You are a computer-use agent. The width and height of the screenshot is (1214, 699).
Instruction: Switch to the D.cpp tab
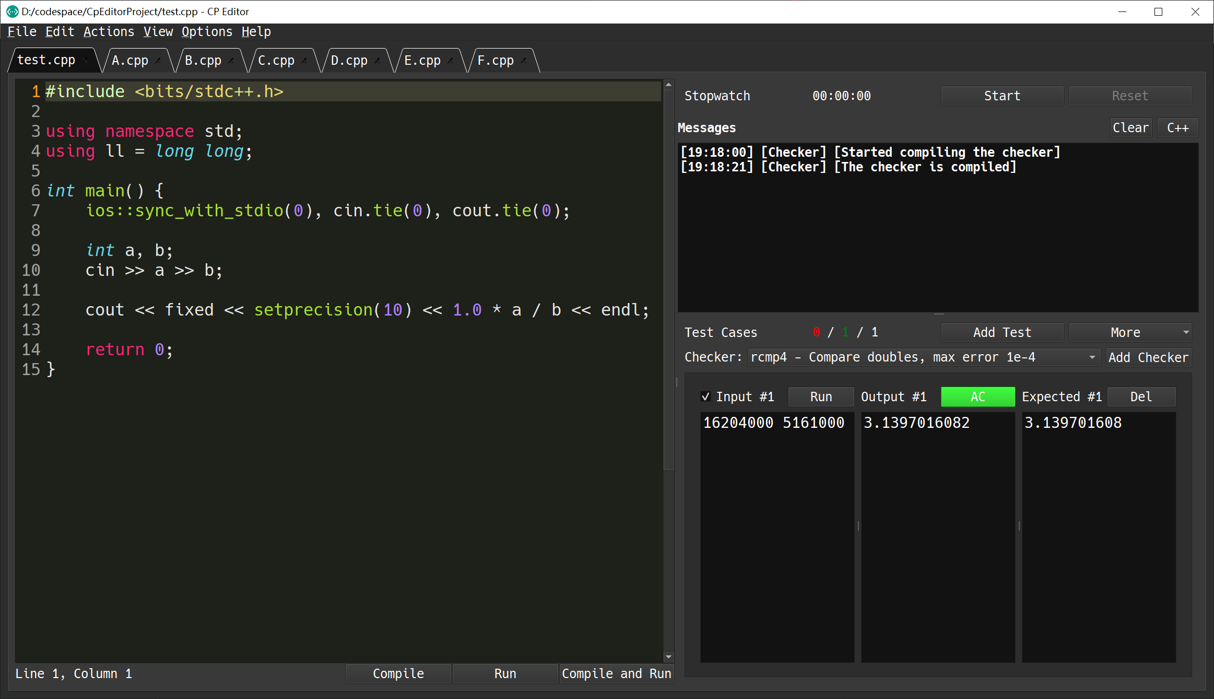point(349,60)
